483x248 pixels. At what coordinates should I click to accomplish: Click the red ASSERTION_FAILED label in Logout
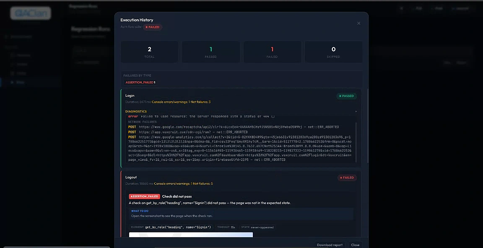145,196
